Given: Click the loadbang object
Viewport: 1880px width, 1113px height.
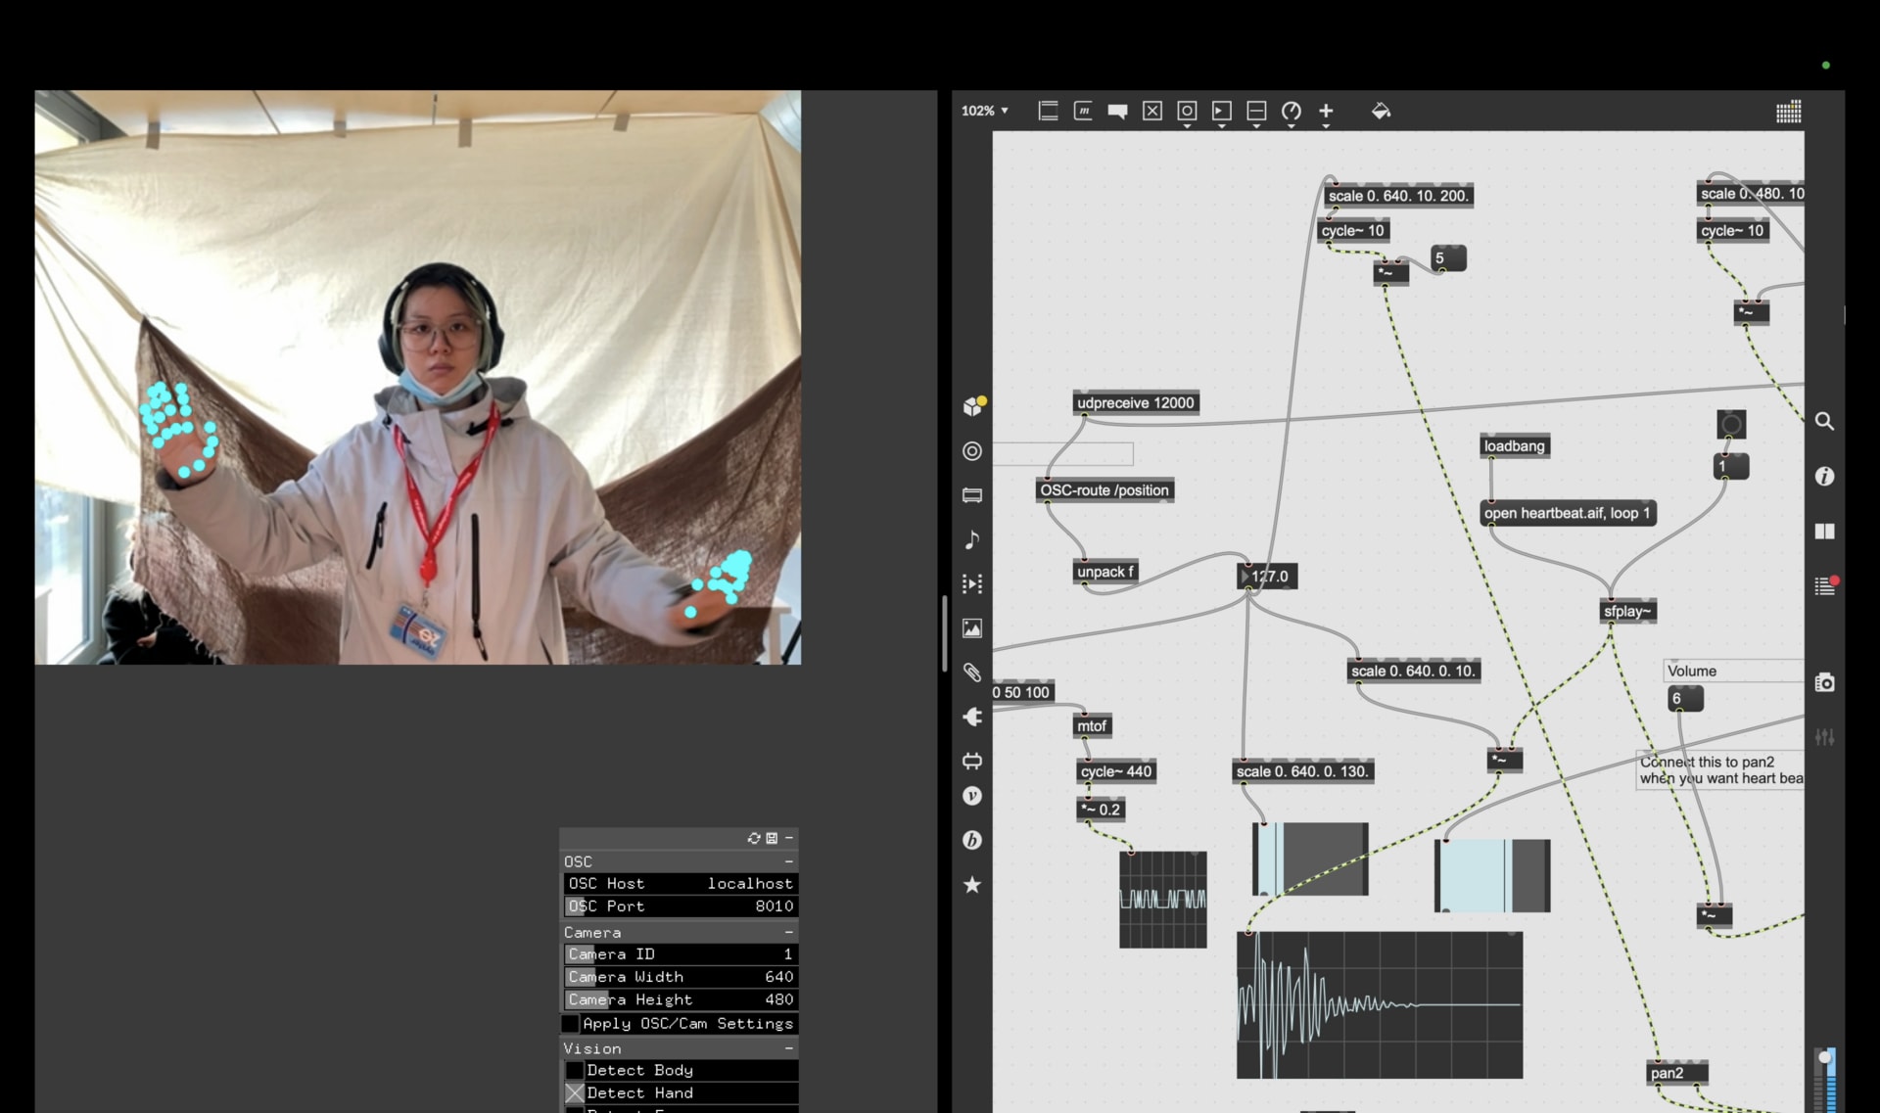Looking at the screenshot, I should click(x=1514, y=446).
